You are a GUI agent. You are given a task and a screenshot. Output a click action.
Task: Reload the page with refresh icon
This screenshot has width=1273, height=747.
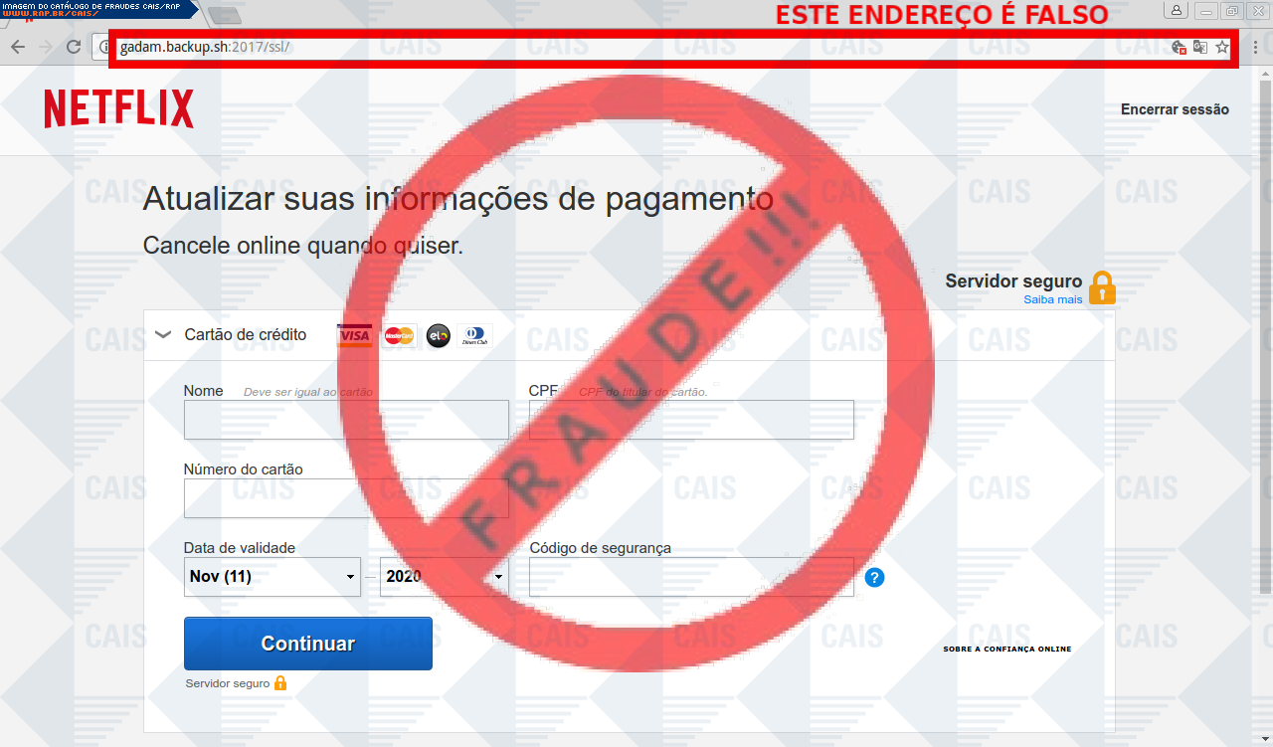tap(74, 47)
